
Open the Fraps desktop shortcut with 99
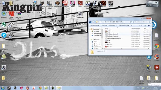click(x=149, y=68)
